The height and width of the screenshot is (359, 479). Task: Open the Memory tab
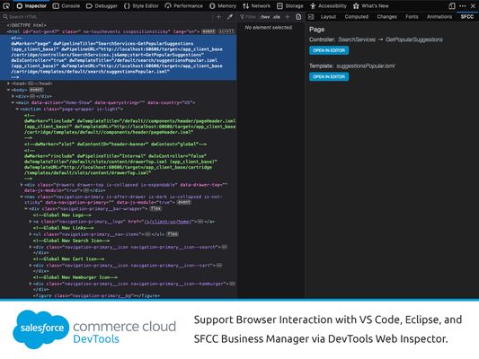coord(223,5)
